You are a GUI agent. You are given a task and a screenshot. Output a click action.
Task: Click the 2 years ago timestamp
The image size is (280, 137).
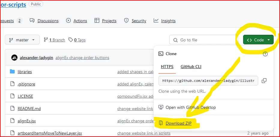(258, 133)
